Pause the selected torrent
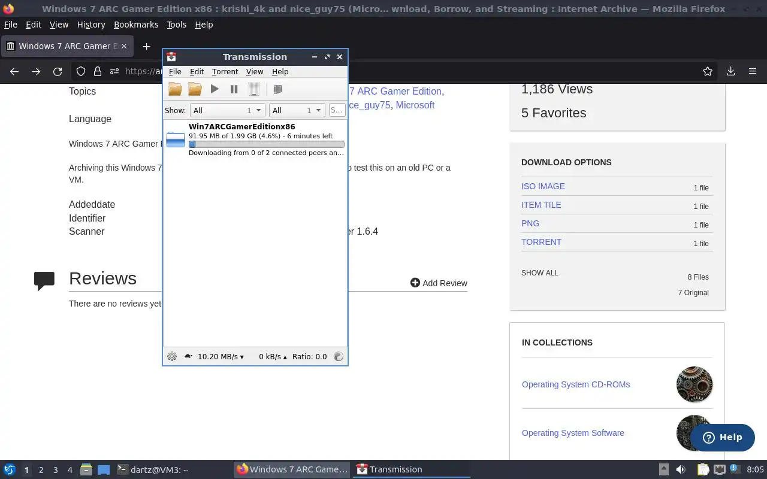 pos(234,89)
